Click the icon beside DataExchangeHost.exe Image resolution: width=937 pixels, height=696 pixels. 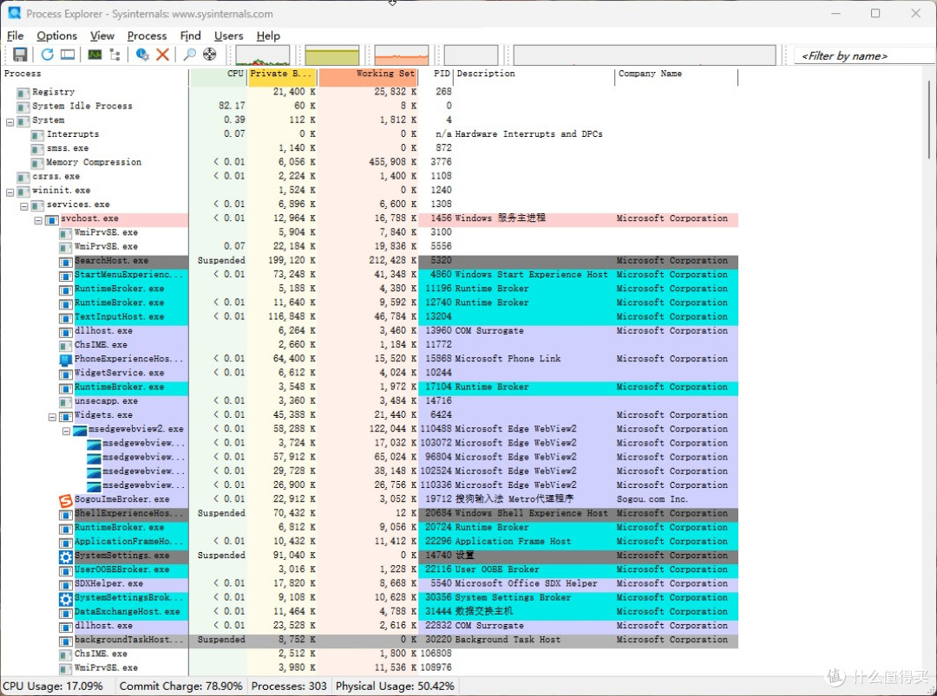coord(65,613)
